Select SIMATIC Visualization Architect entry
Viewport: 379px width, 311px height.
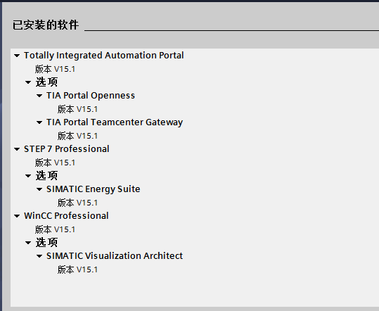tap(115, 256)
